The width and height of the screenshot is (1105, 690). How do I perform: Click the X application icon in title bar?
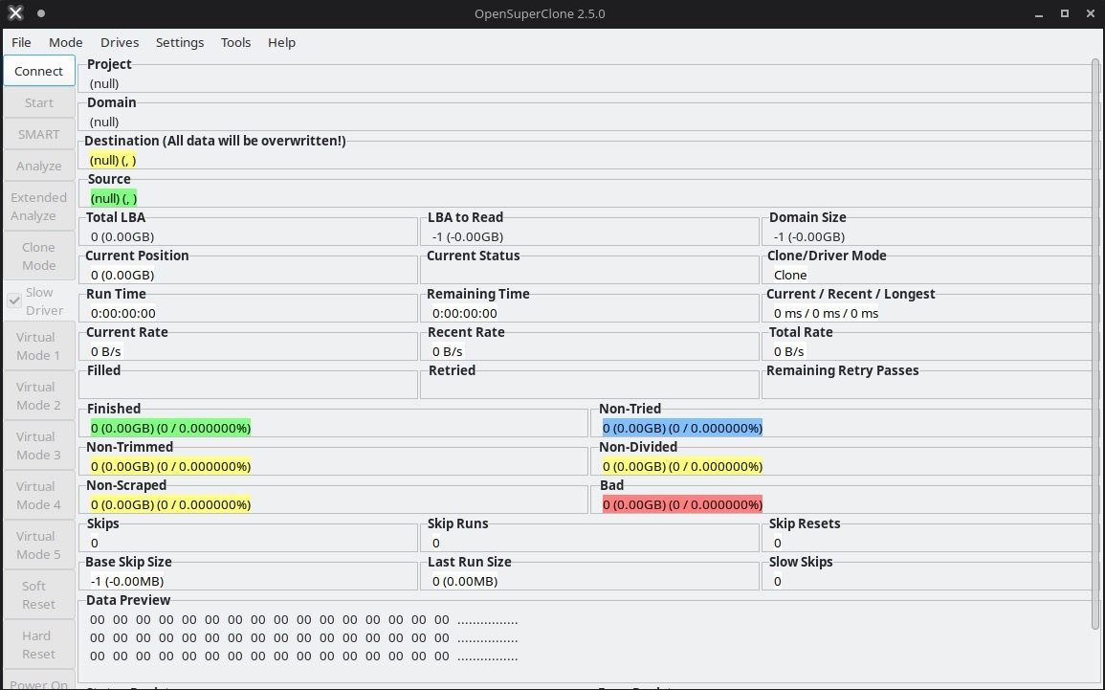[15, 14]
